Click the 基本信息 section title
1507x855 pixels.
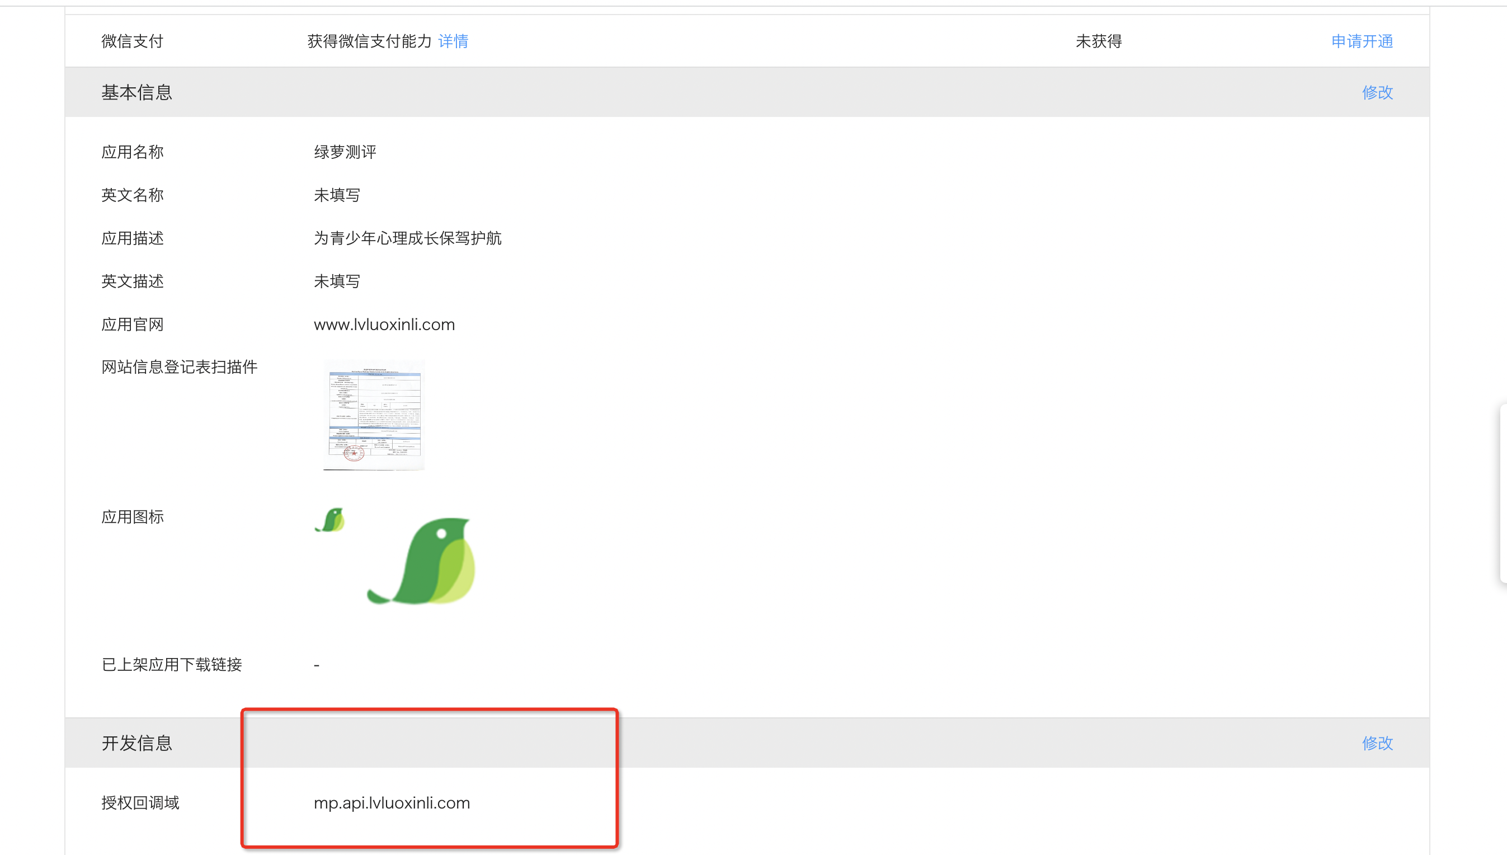pyautogui.click(x=136, y=92)
